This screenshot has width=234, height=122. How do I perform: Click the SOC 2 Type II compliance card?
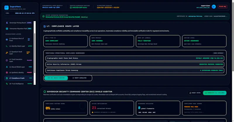[66, 41]
